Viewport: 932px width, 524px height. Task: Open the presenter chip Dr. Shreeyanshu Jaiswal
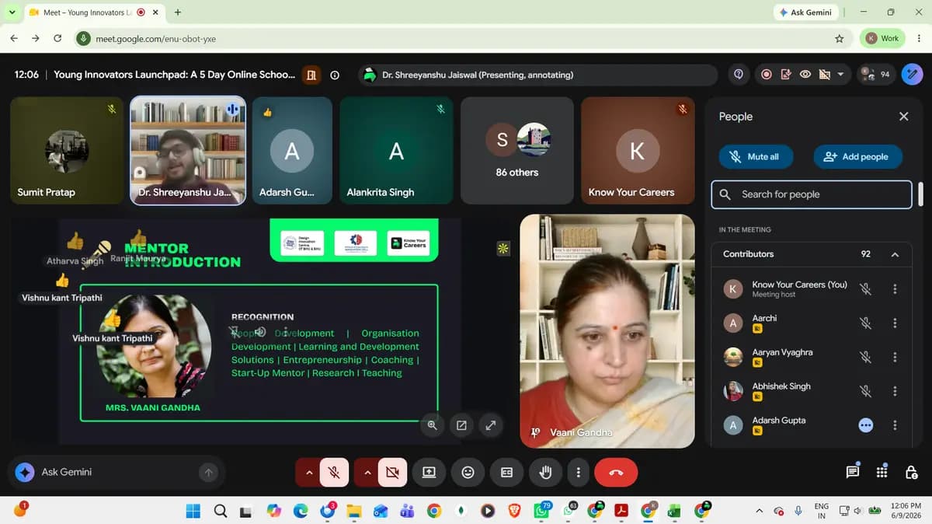tap(537, 75)
